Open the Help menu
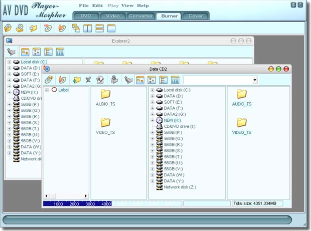Screen dimensions: 311x231 tap(143, 6)
